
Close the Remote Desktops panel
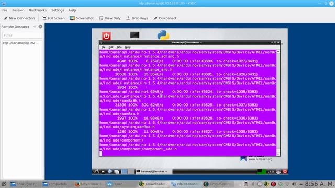tap(40, 27)
